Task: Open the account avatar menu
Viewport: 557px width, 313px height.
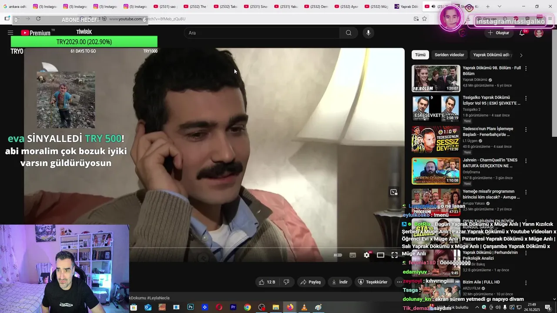Action: coord(539,33)
